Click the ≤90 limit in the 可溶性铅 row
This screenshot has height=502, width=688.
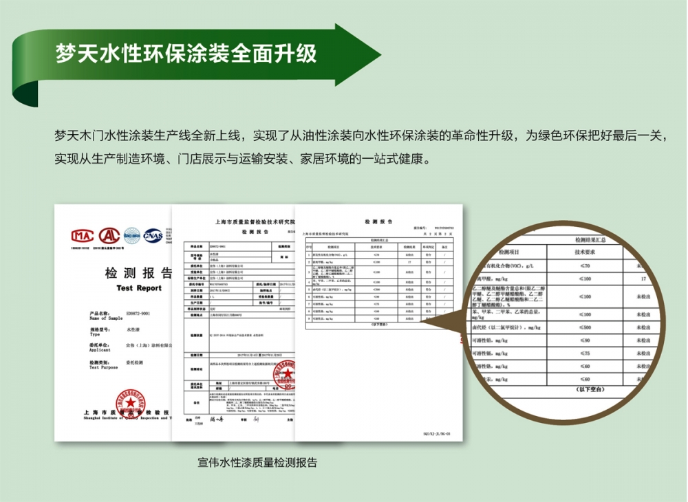coord(585,340)
